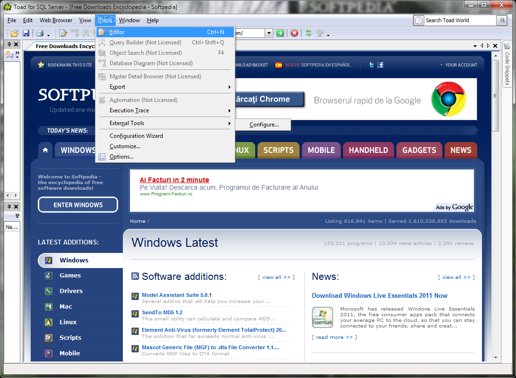Open the File menu
516x378 pixels.
coord(11,20)
